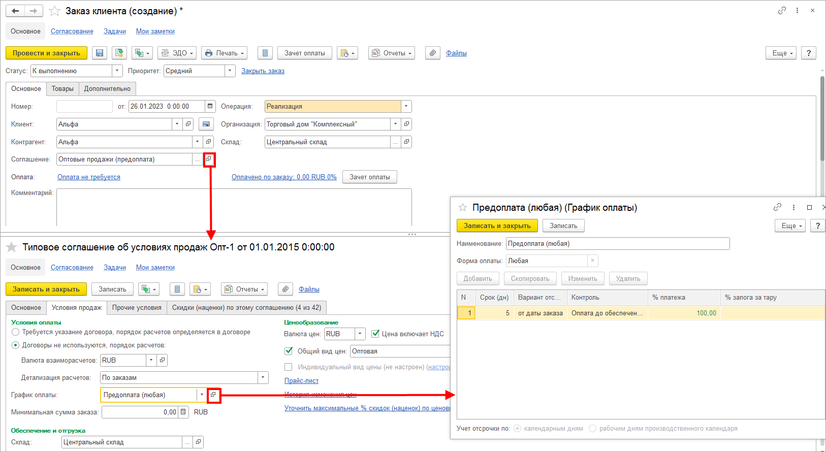Click into the Номер field
The width and height of the screenshot is (826, 452).
(x=84, y=106)
